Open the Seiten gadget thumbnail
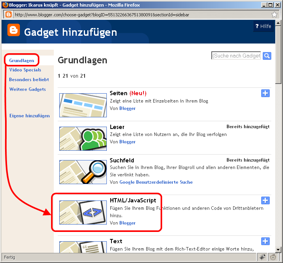This screenshot has width=283, height=263. (x=83, y=105)
